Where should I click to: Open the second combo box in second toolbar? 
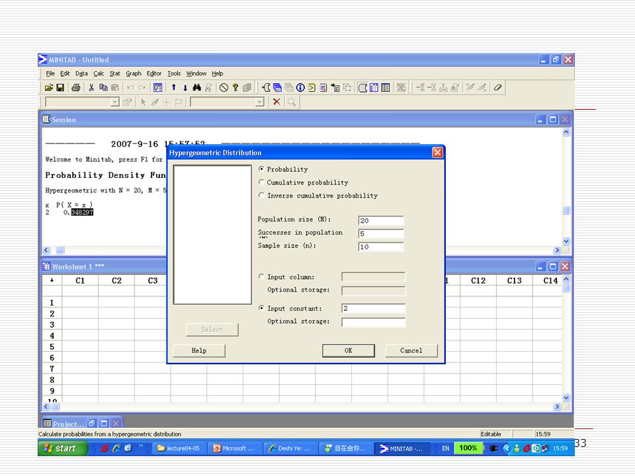(260, 102)
